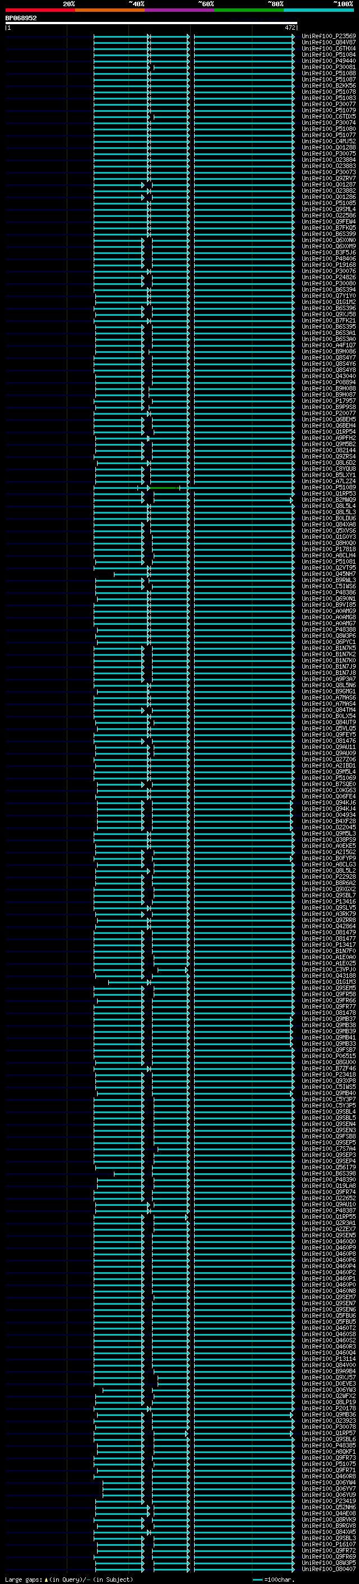
Task: Select the UniRef100_C5IWS6 label
Action: coord(329,587)
